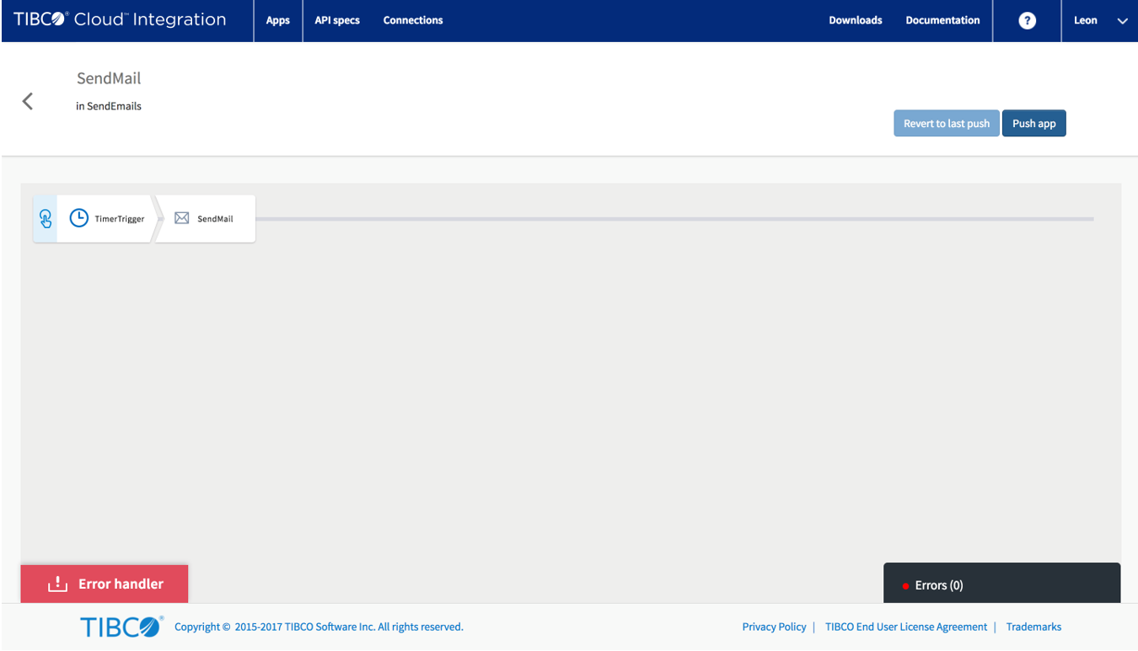Select the SendMail envelope icon
1138x651 pixels.
(181, 218)
